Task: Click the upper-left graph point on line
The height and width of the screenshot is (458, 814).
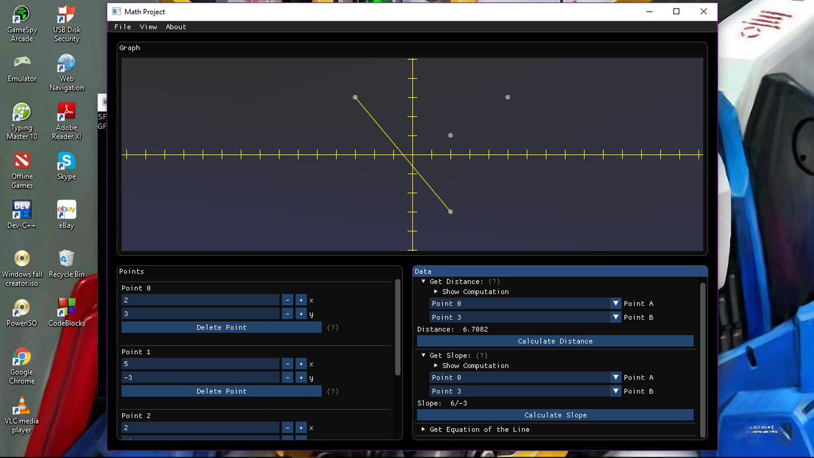Action: 355,97
